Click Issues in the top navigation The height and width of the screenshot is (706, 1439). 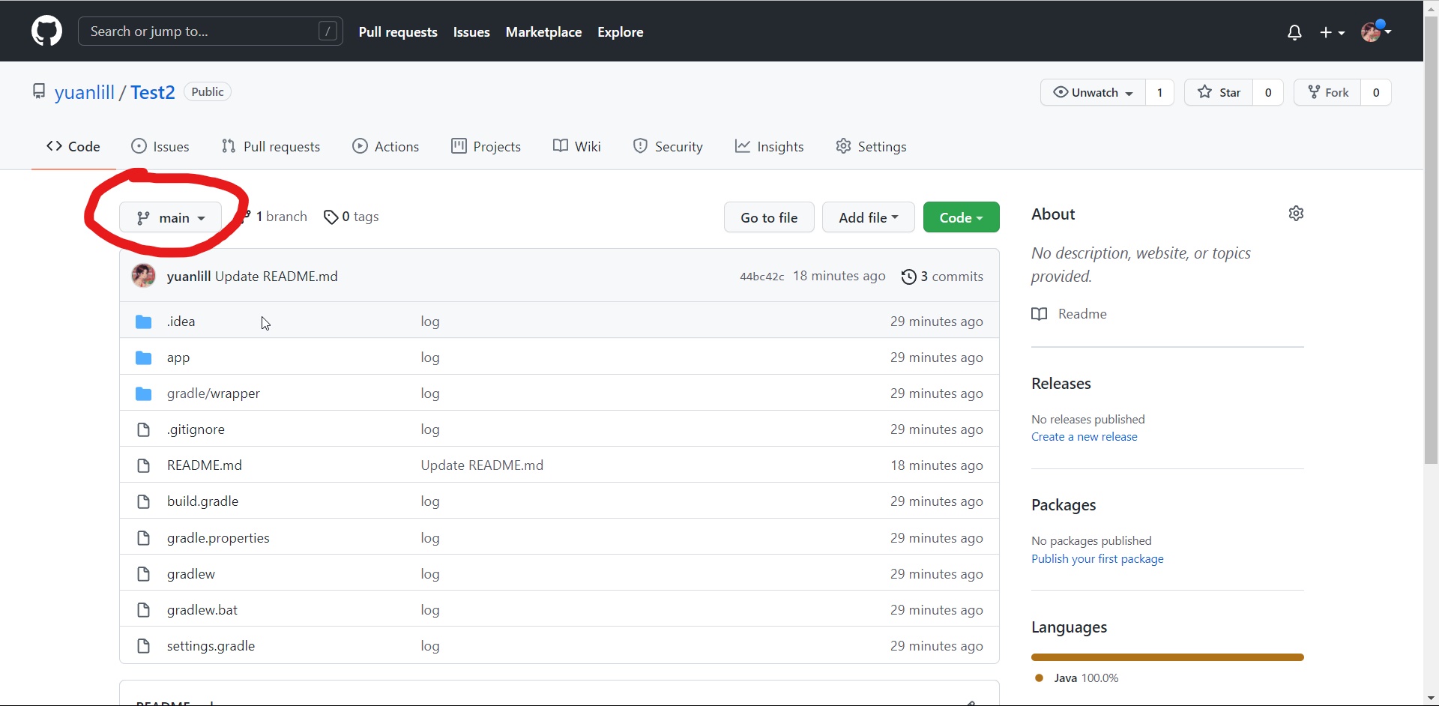[x=471, y=32]
